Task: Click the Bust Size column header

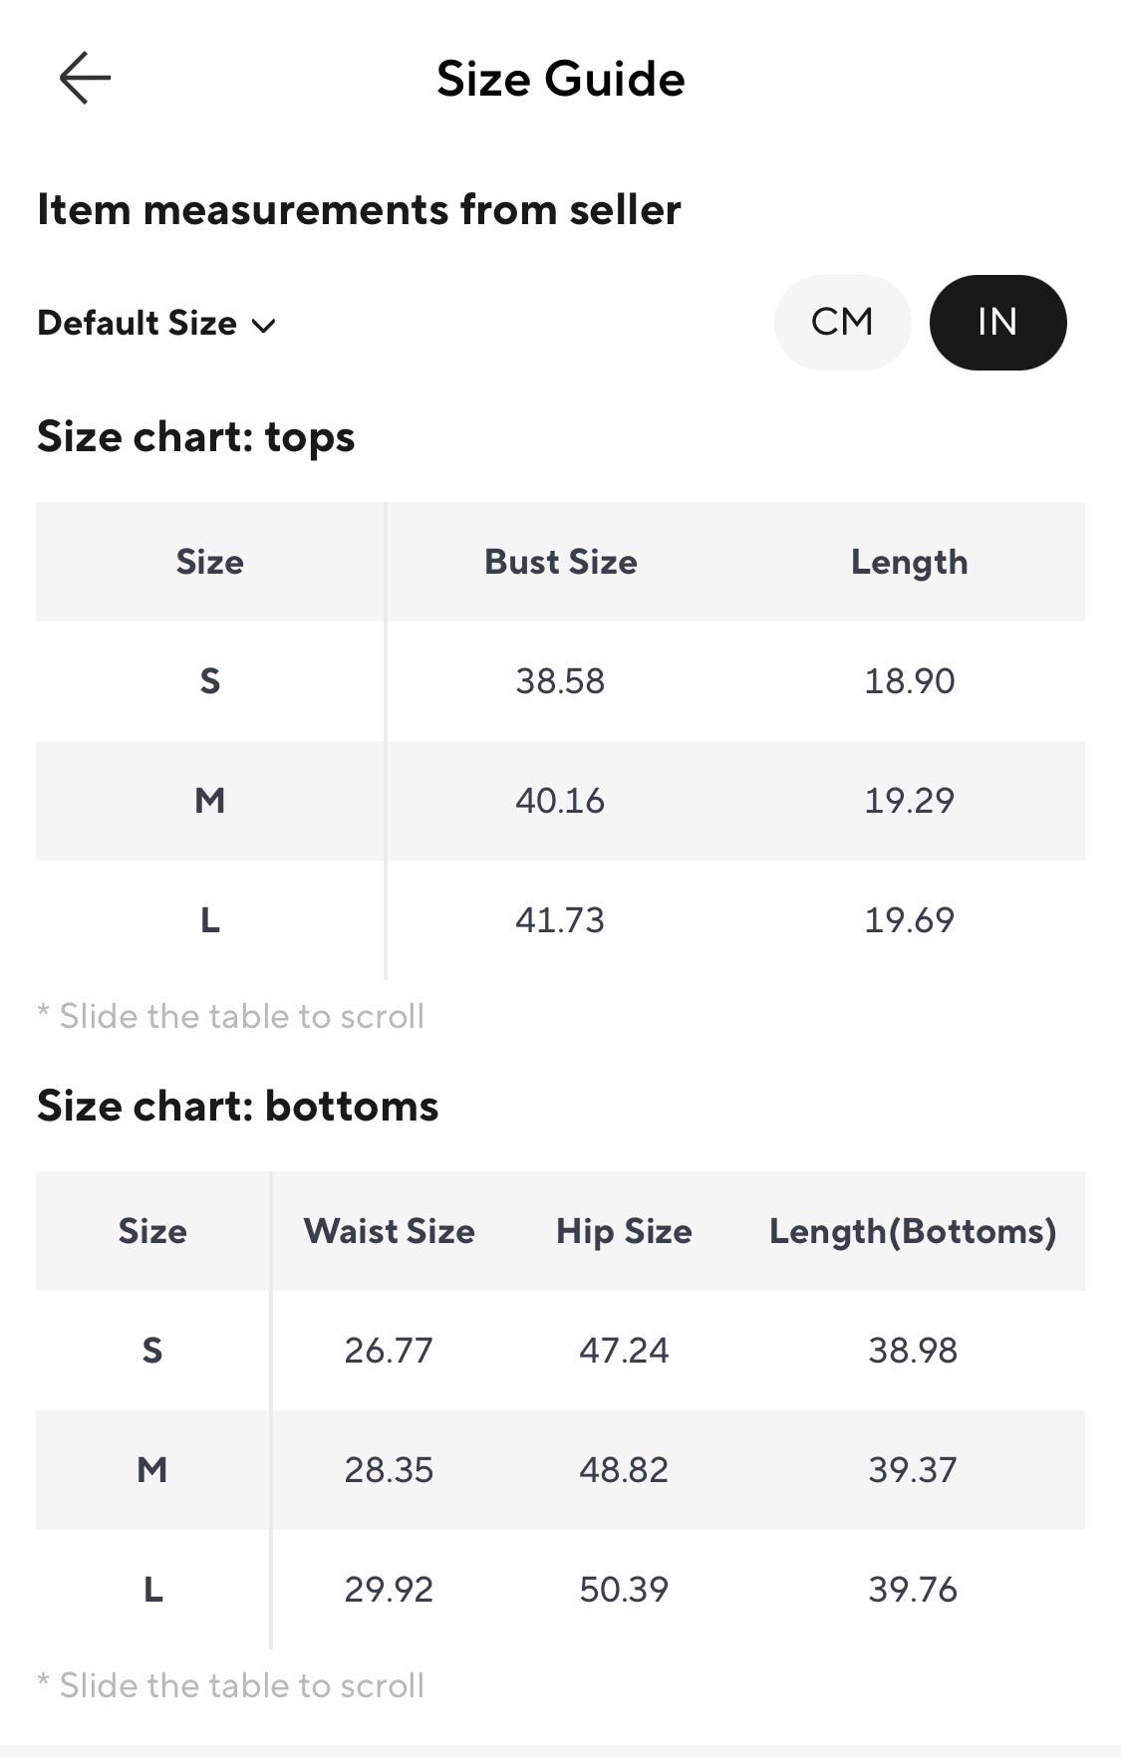Action: pos(561,562)
